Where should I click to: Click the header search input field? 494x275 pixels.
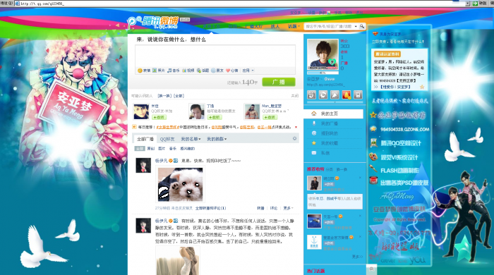(x=329, y=26)
